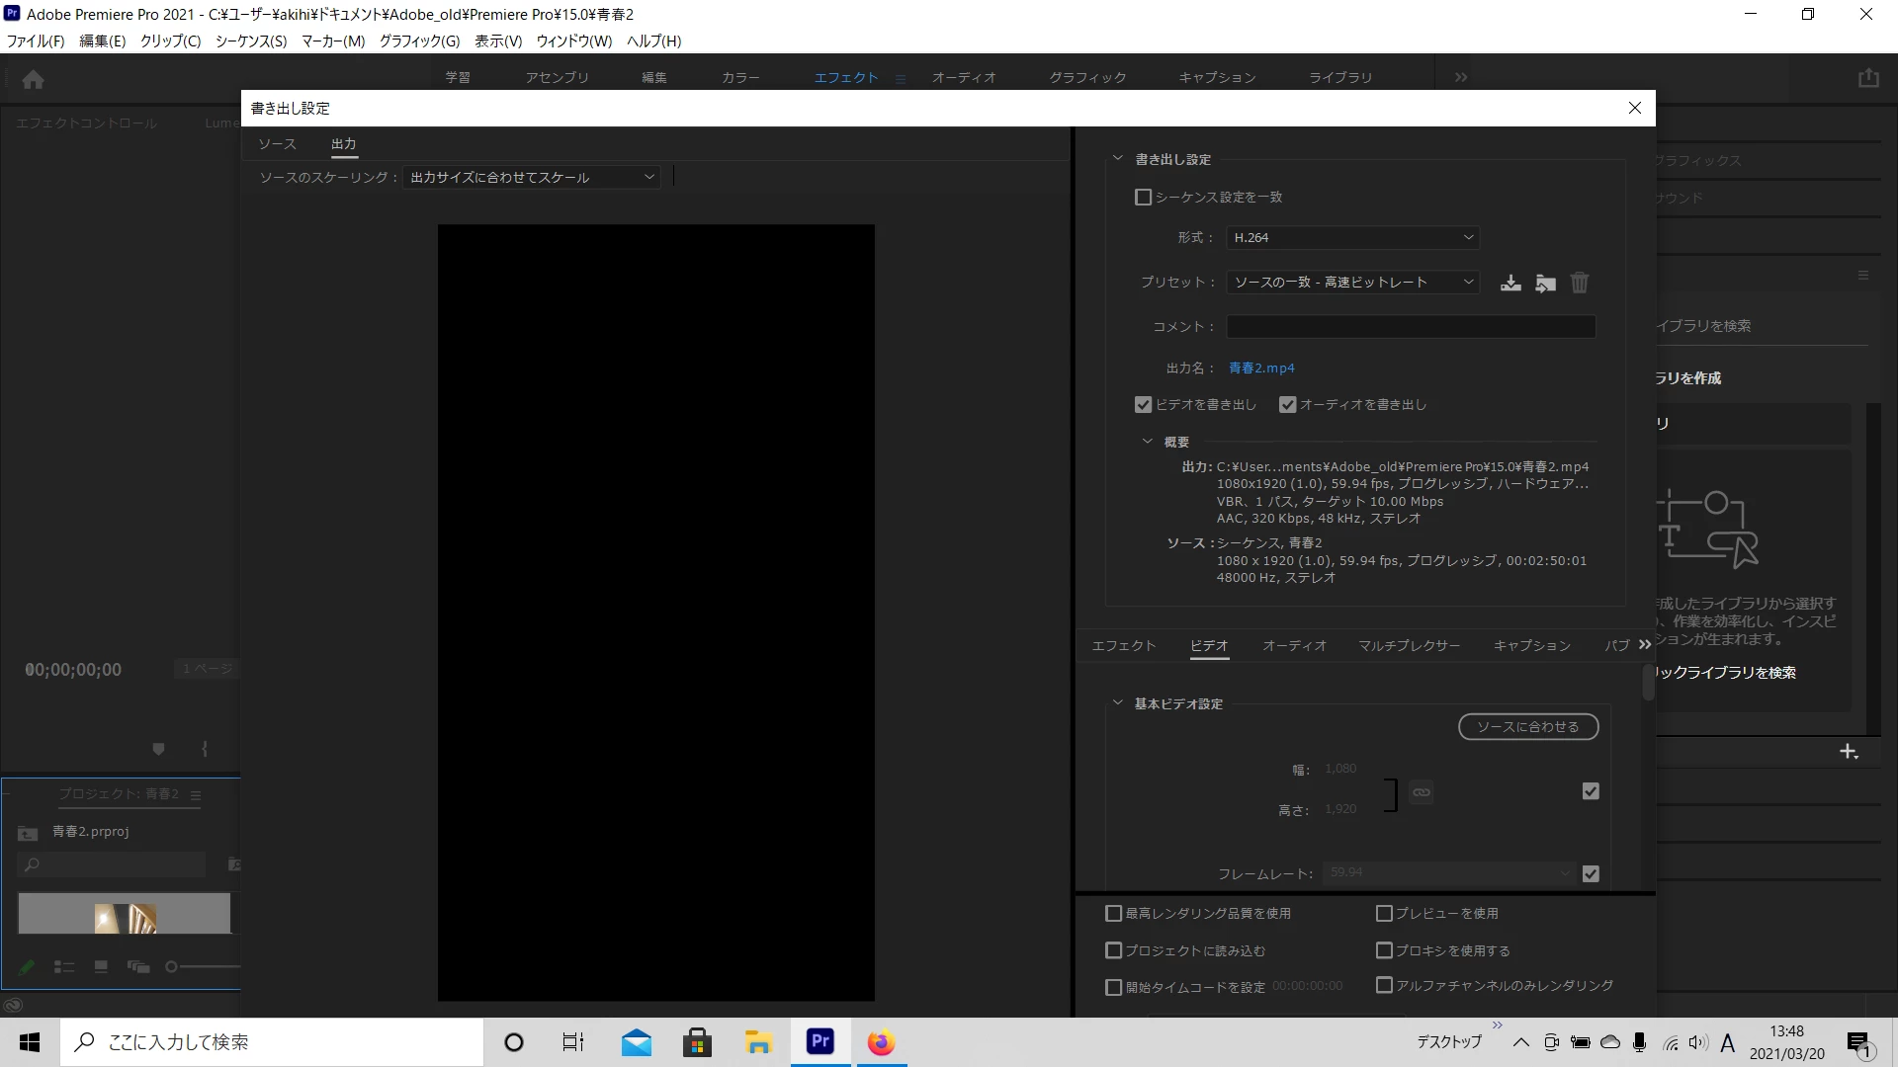This screenshot has height=1067, width=1898.
Task: Click the import preset folder icon
Action: (1545, 283)
